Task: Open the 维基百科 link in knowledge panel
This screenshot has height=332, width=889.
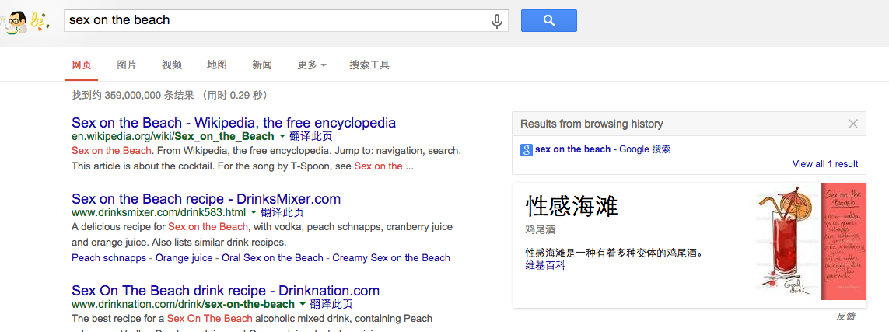Action: (x=545, y=265)
